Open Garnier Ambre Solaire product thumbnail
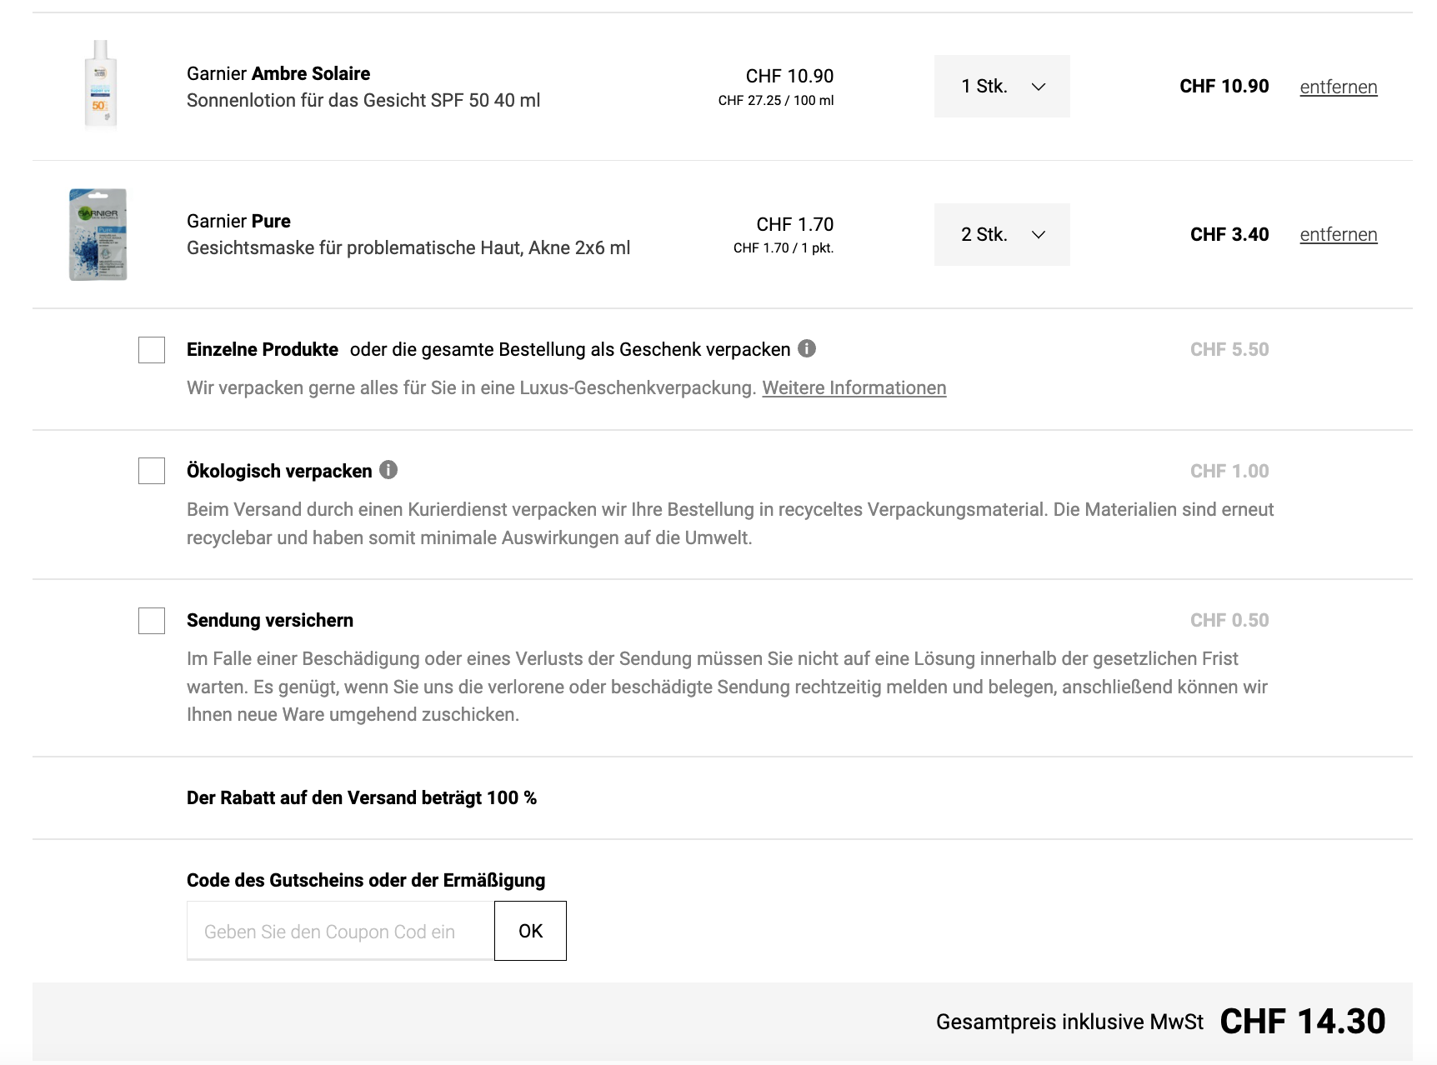This screenshot has width=1437, height=1065. coord(100,85)
